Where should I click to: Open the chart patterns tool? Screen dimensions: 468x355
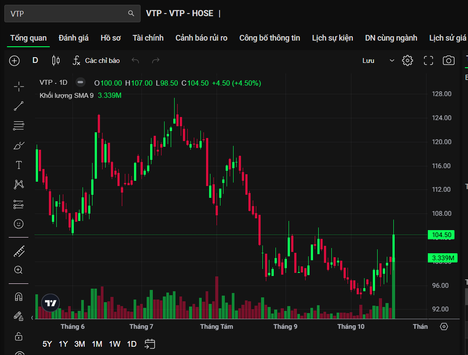[x=19, y=184]
